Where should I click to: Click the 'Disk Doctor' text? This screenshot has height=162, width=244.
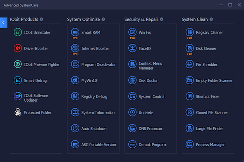148,81
